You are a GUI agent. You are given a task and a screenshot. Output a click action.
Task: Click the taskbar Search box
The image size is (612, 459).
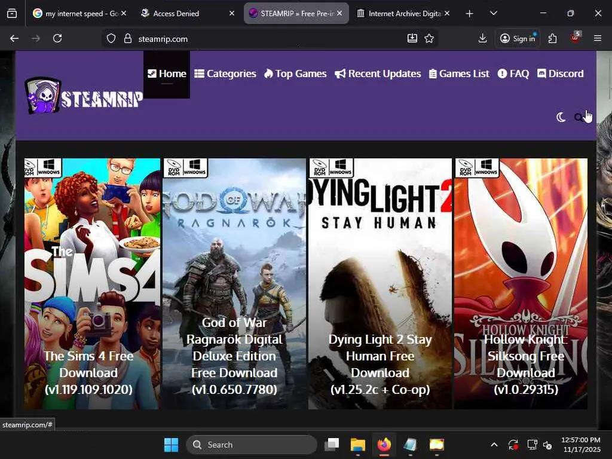[252, 445]
